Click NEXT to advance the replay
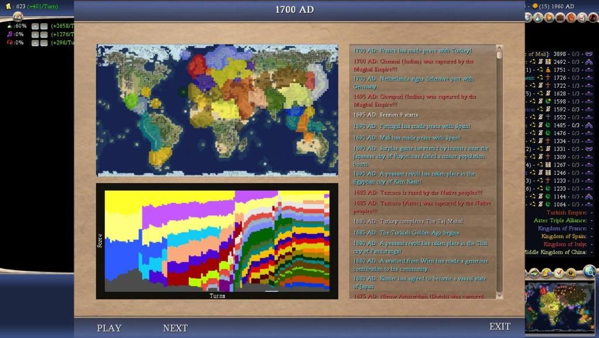This screenshot has height=338, width=599. 175,328
